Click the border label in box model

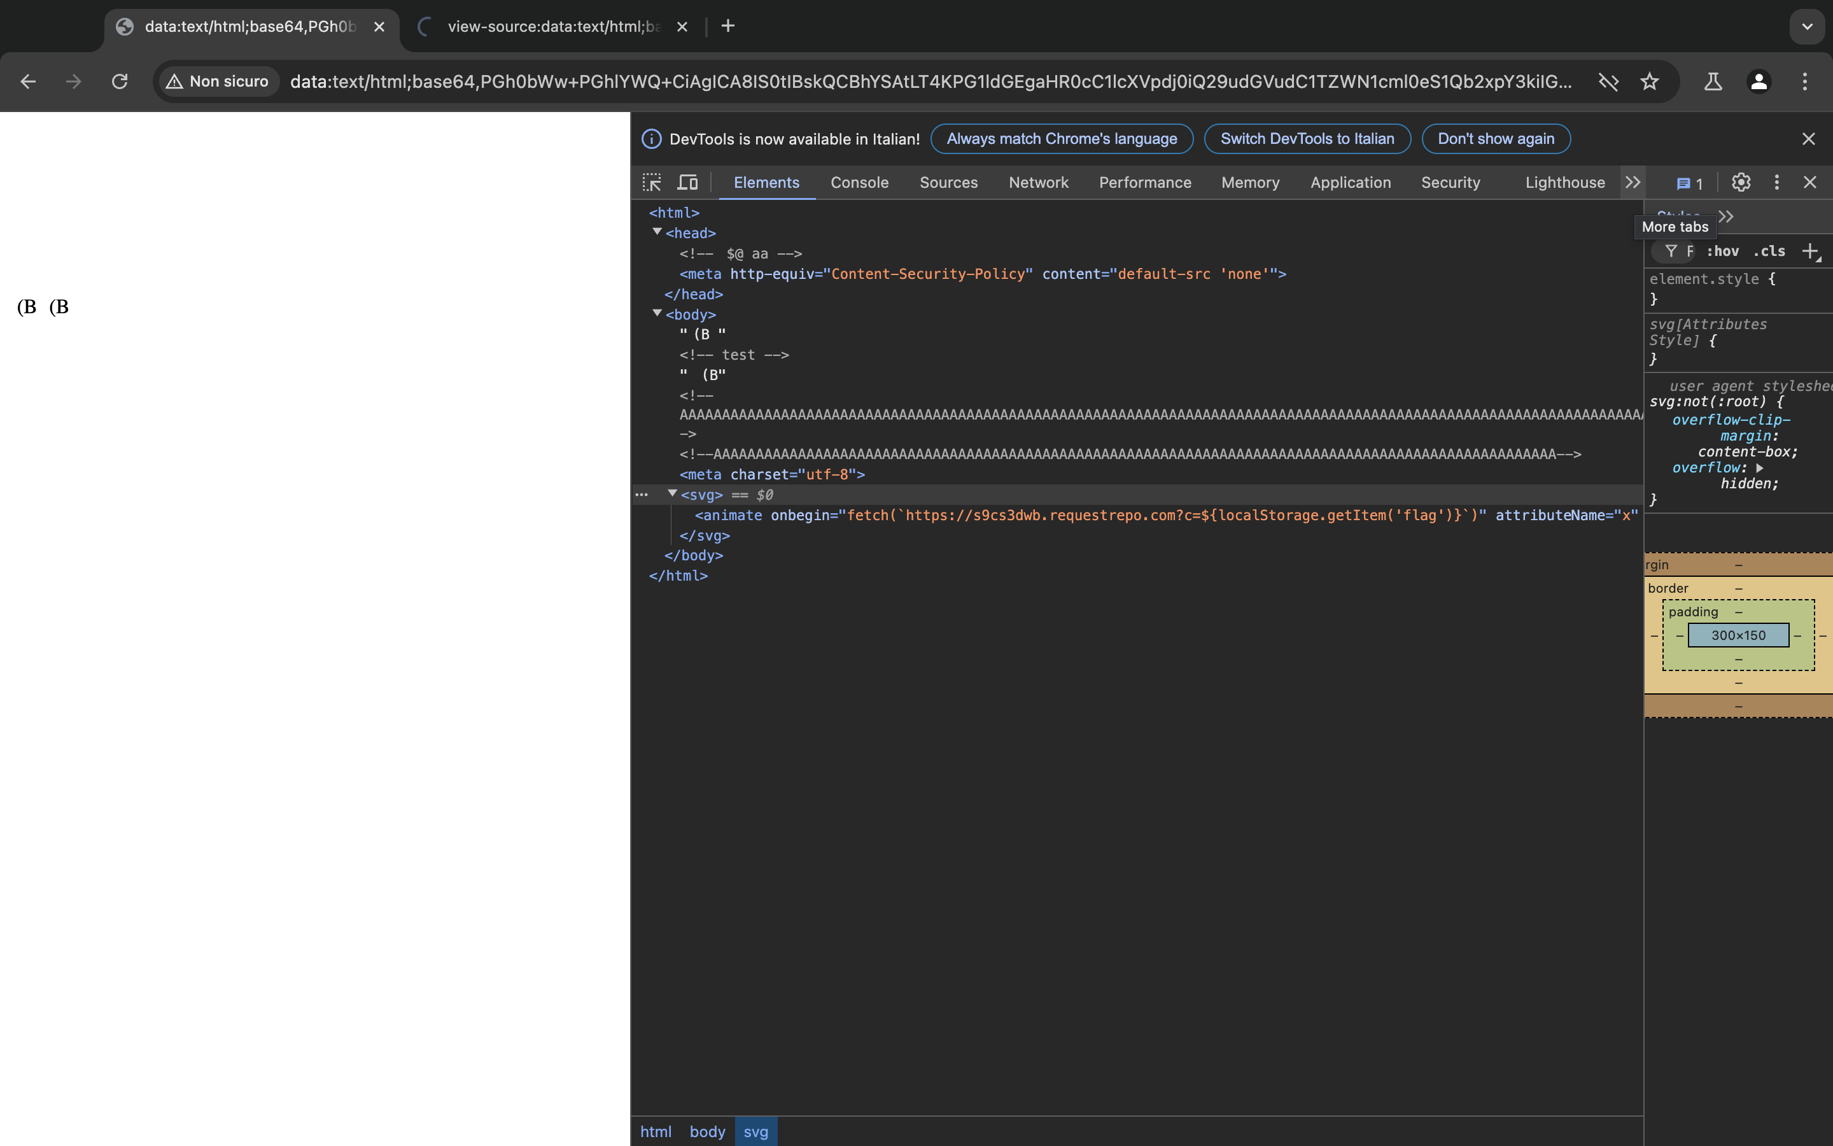1668,588
